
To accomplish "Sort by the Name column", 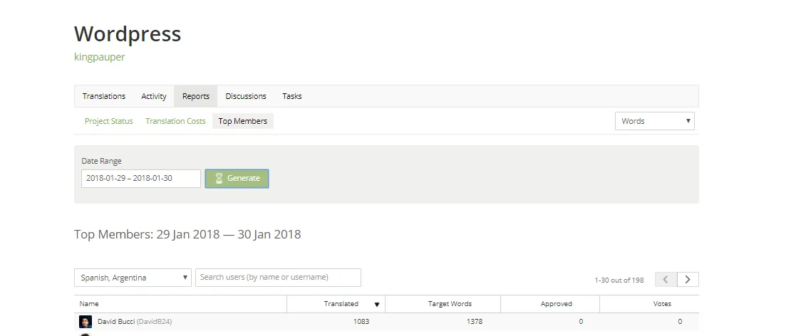I will pos(180,304).
